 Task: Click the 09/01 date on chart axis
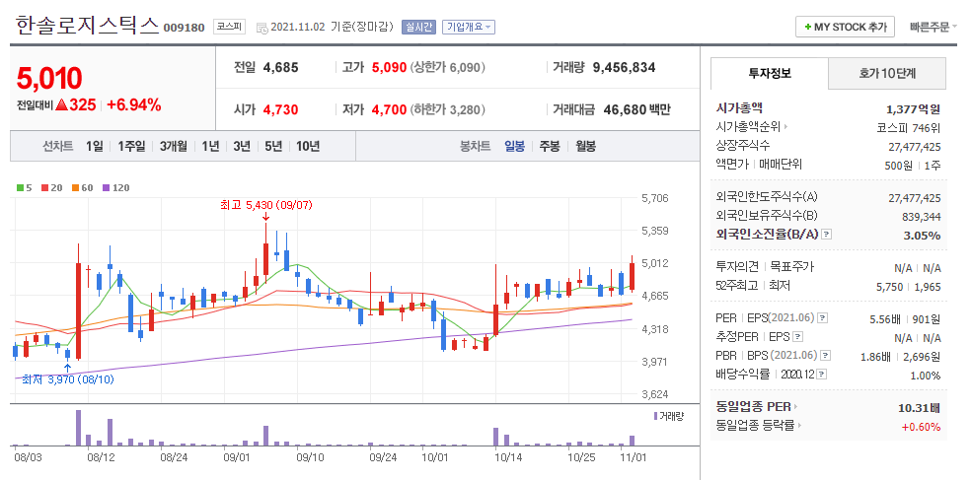237,457
